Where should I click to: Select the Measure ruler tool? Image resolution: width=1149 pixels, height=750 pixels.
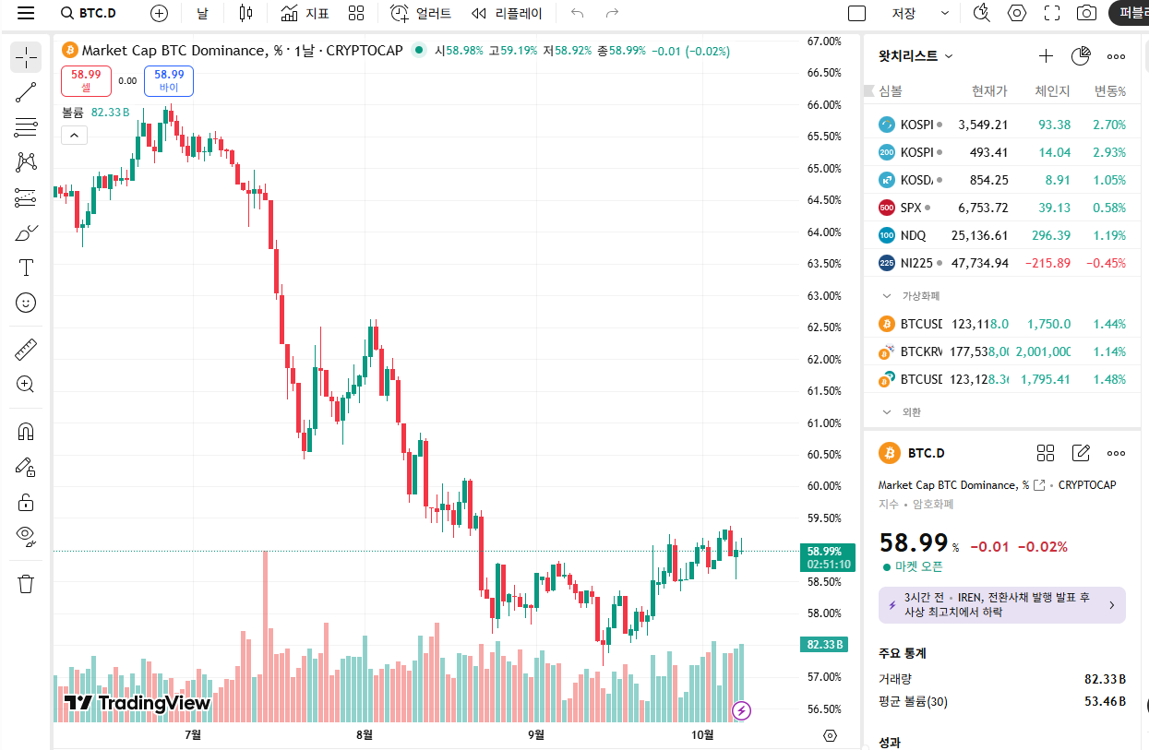point(26,350)
